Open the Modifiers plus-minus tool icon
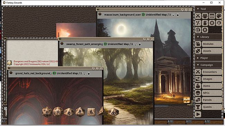The image size is (225, 126). [x=198, y=23]
